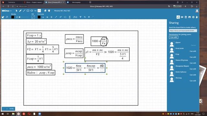Change Егор's Can edit permission
This screenshot has width=207, height=116.
[193, 57]
